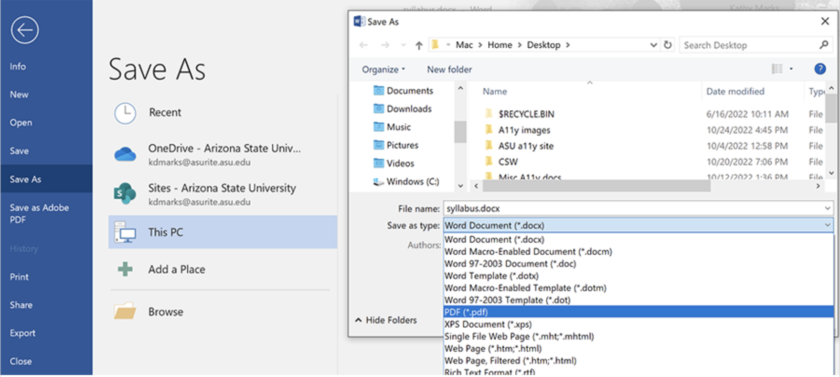Click the refresh button in the address bar
The width and height of the screenshot is (840, 377).
pyautogui.click(x=668, y=45)
